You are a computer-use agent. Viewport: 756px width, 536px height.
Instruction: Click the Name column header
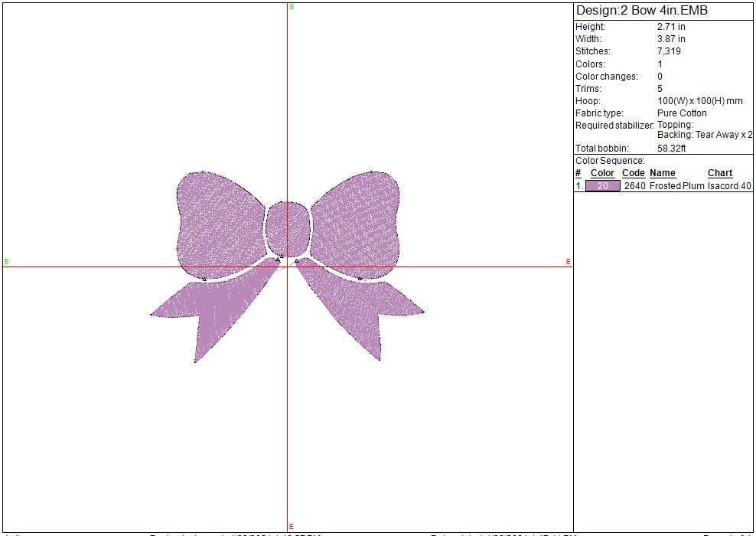tap(663, 173)
